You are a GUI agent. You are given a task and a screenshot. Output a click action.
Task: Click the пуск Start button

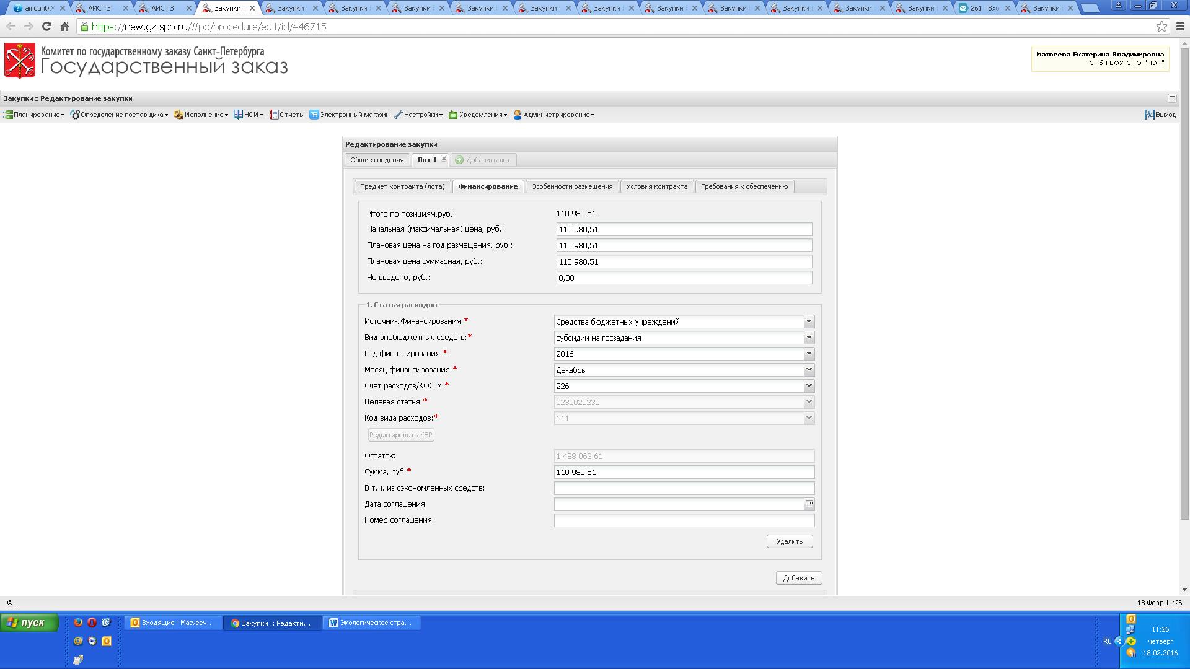pyautogui.click(x=29, y=623)
